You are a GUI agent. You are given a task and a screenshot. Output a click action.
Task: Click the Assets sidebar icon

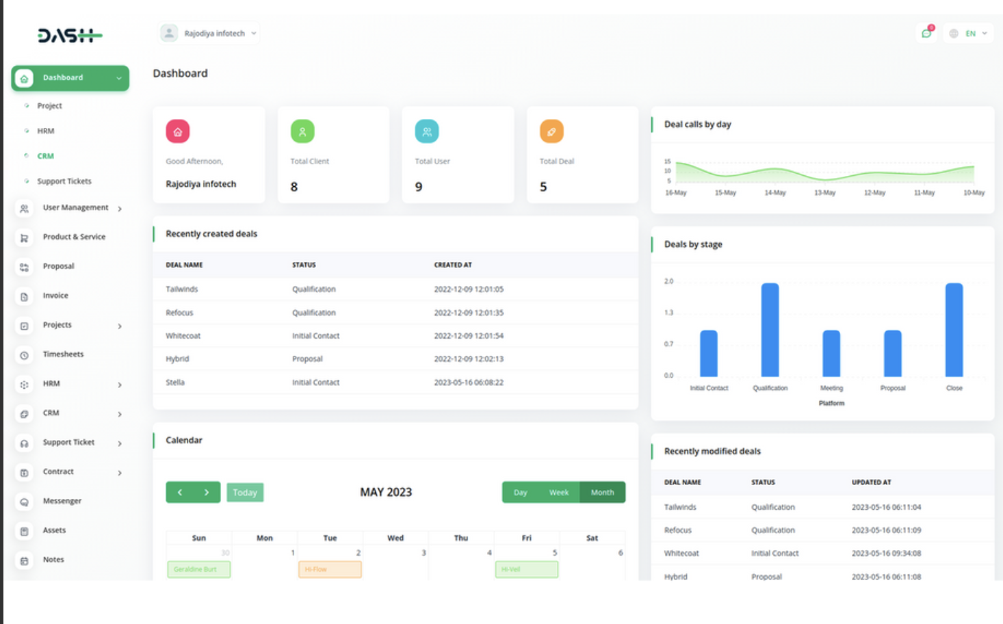[x=24, y=530]
